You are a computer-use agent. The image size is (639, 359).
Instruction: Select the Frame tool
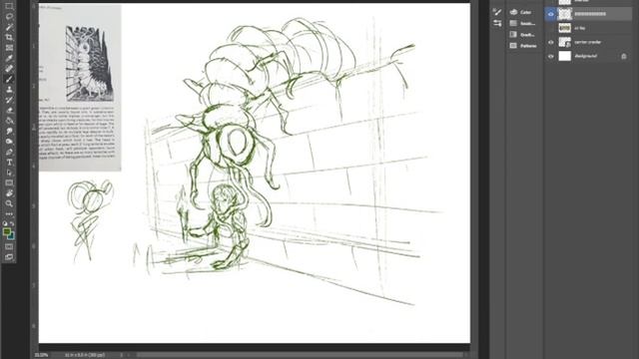[x=9, y=48]
